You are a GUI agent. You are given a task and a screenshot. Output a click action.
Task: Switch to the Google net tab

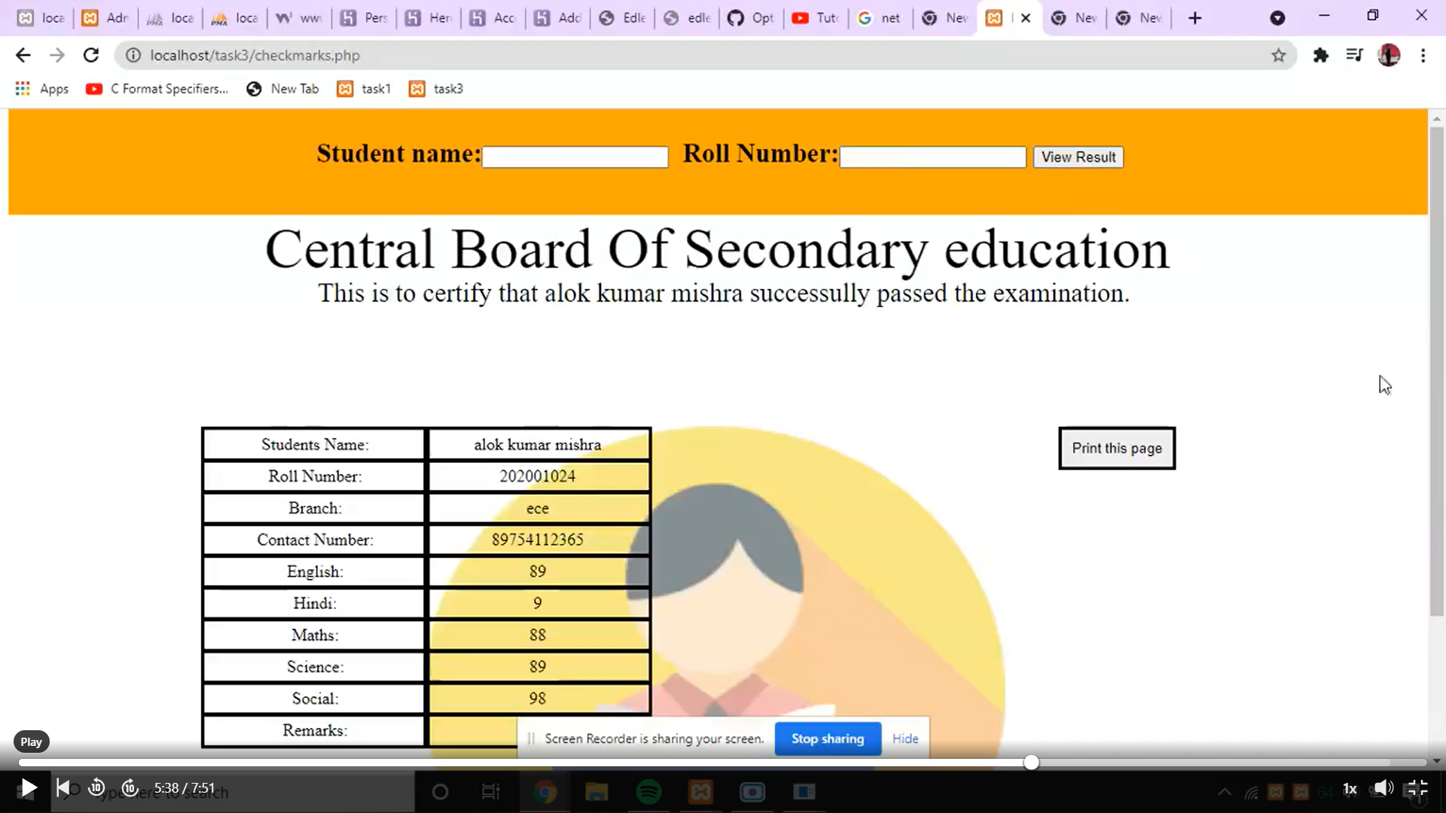click(x=880, y=17)
